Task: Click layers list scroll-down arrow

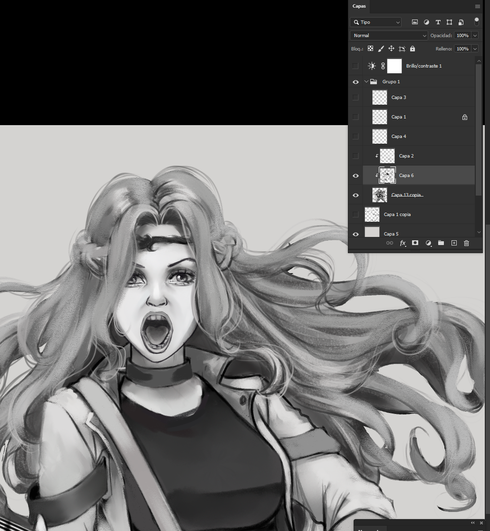Action: pyautogui.click(x=479, y=232)
